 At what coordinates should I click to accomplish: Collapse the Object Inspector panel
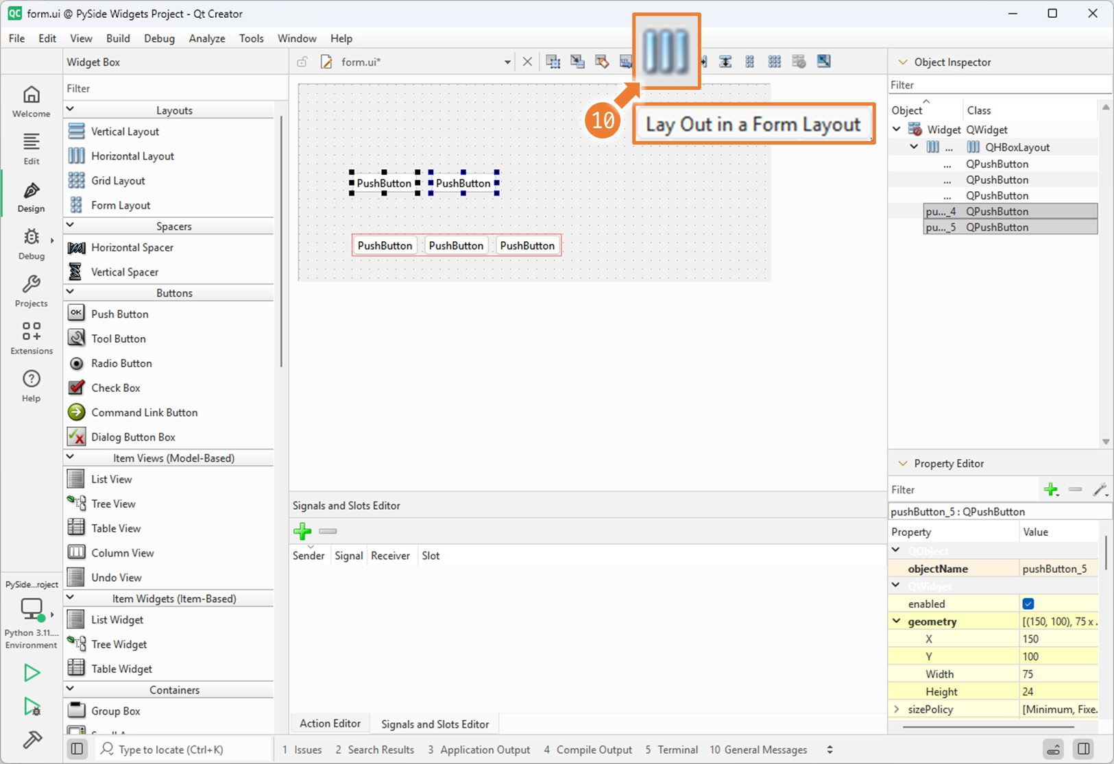point(903,62)
